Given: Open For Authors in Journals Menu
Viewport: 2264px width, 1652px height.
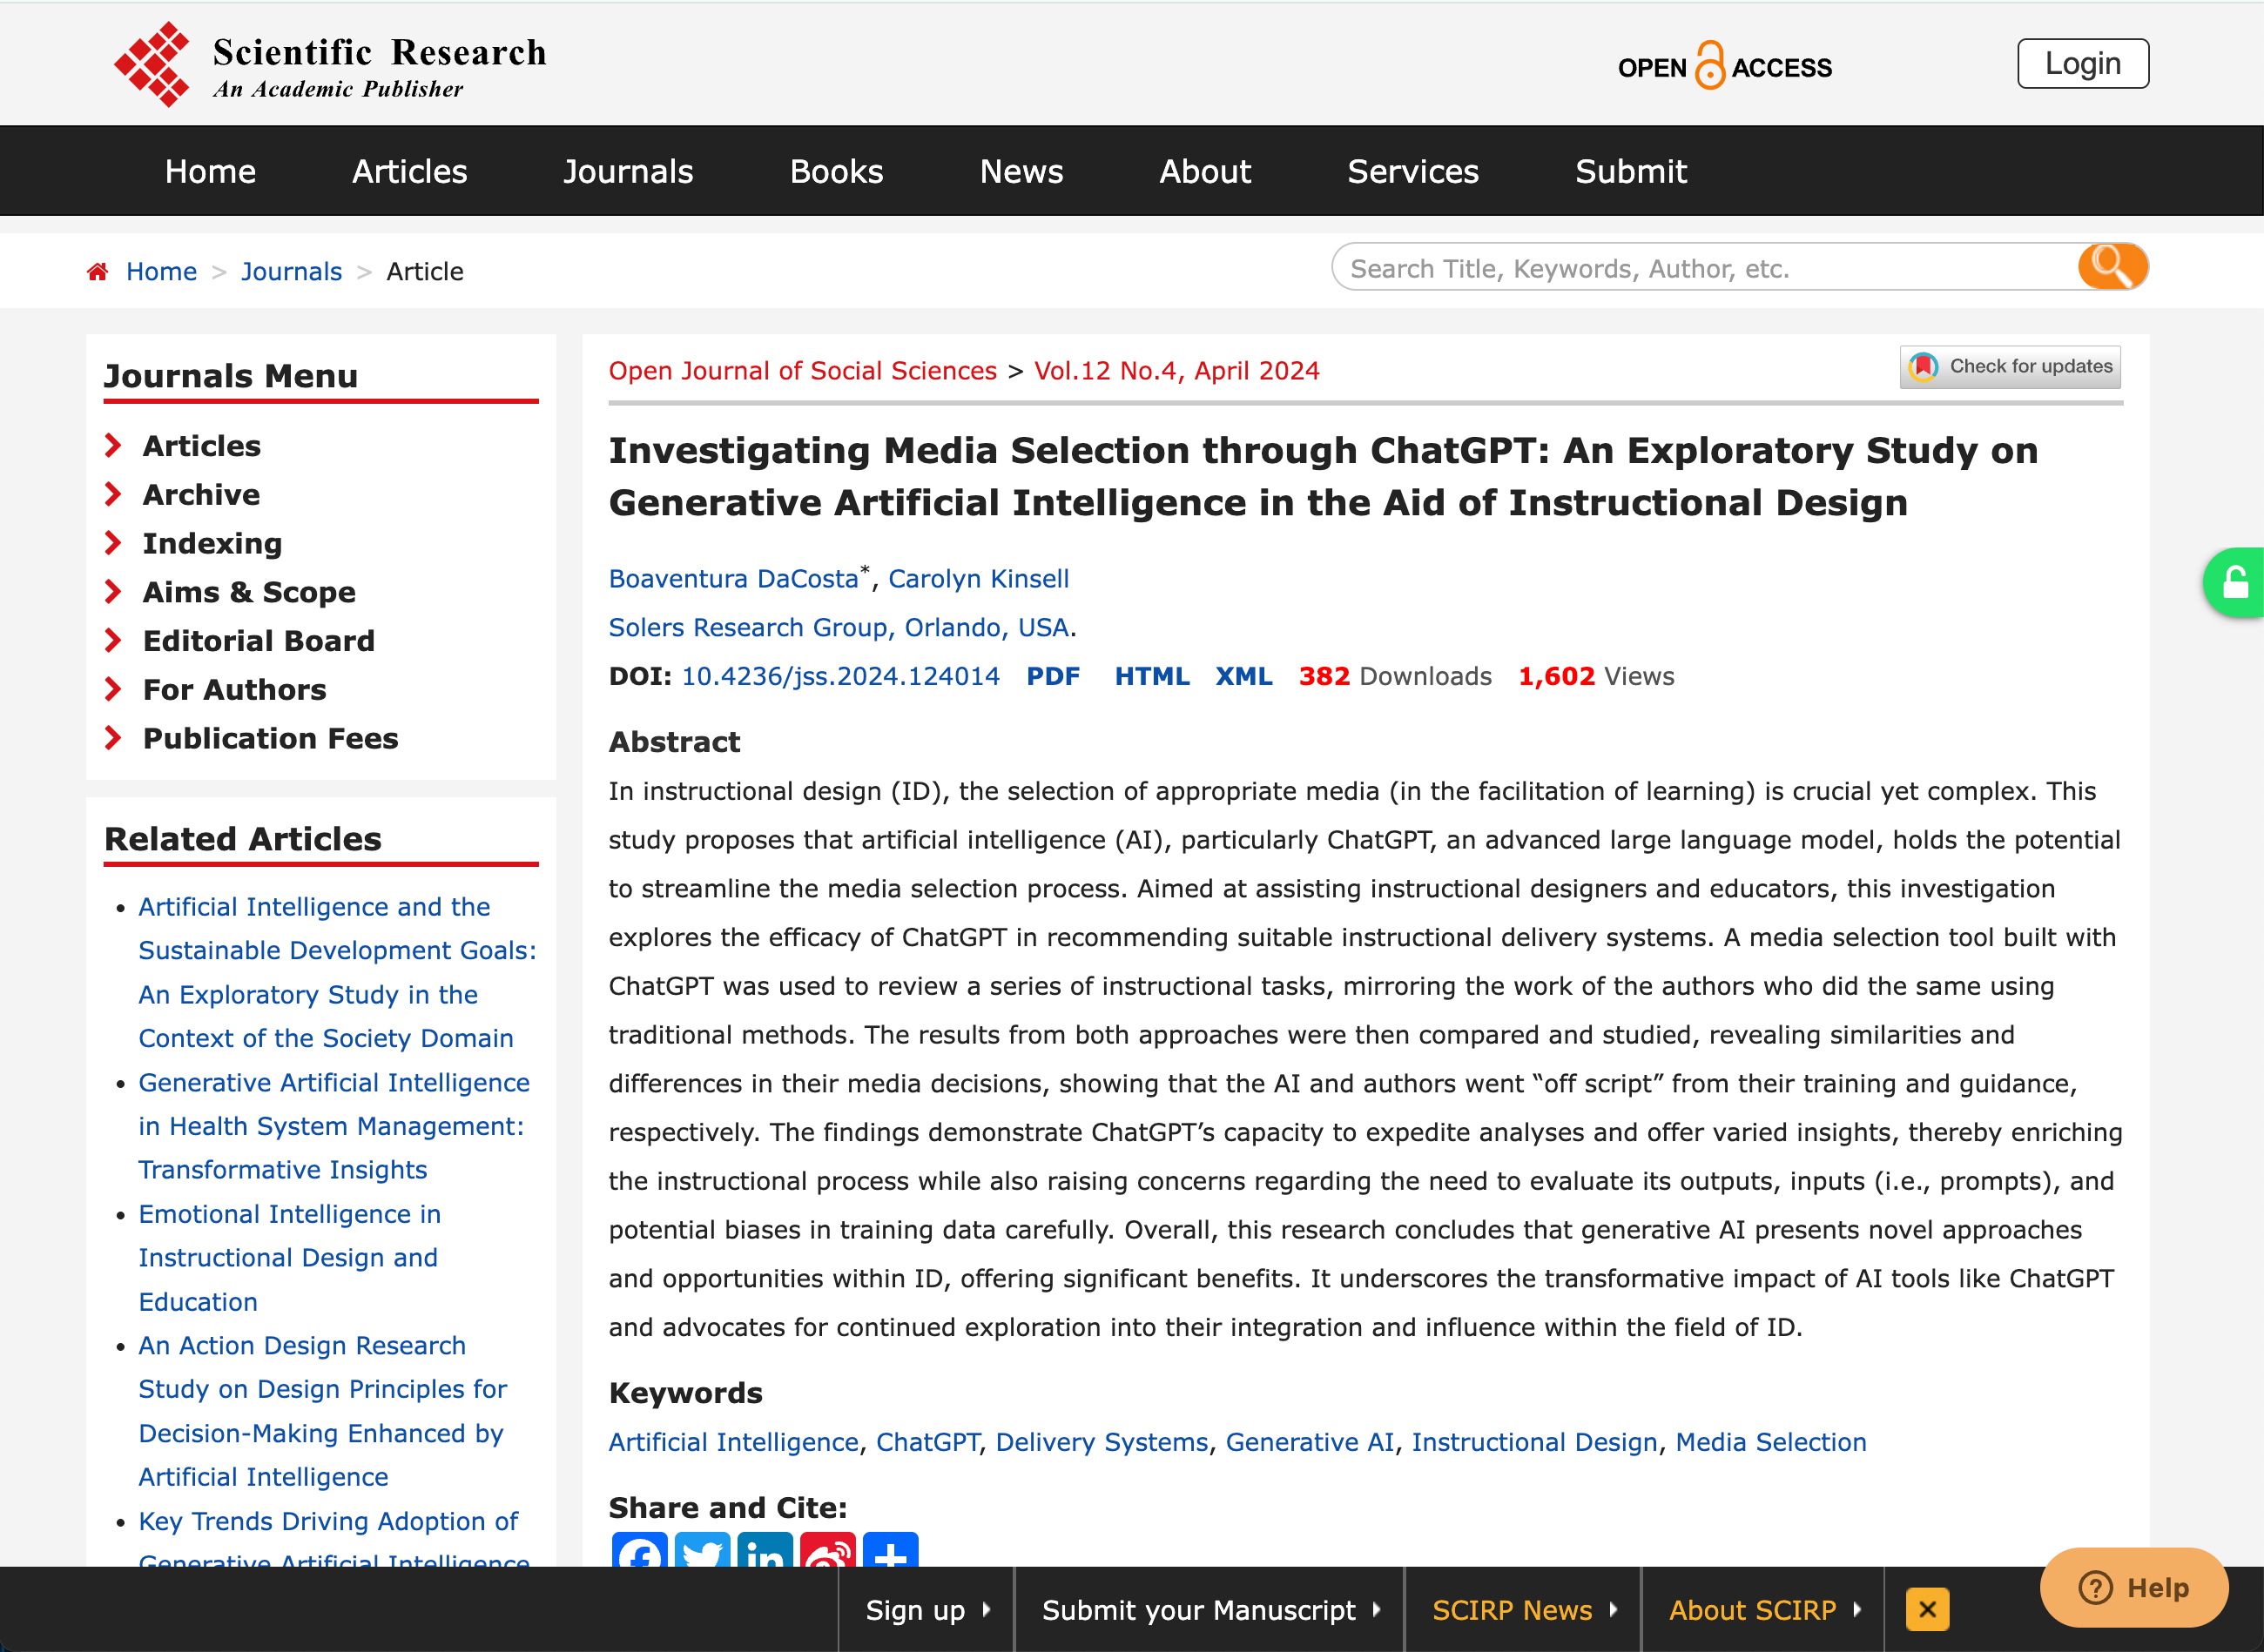Looking at the screenshot, I should click(x=234, y=689).
